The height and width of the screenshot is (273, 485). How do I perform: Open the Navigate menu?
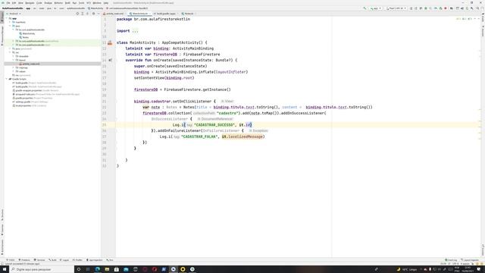tap(30, 3)
